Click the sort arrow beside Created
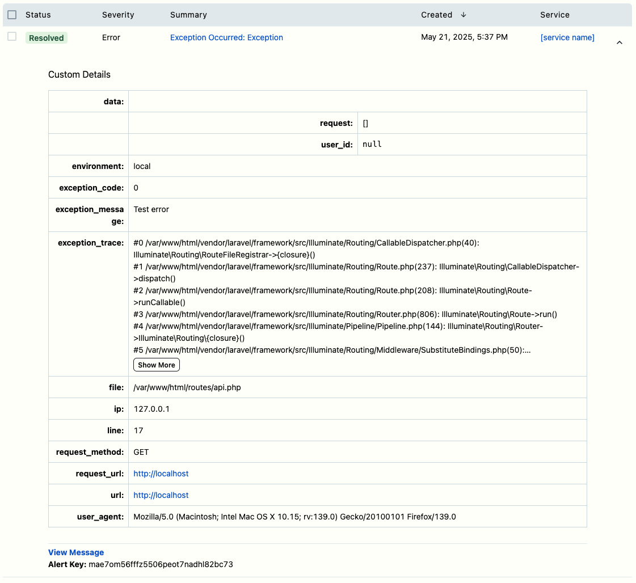 coord(464,15)
